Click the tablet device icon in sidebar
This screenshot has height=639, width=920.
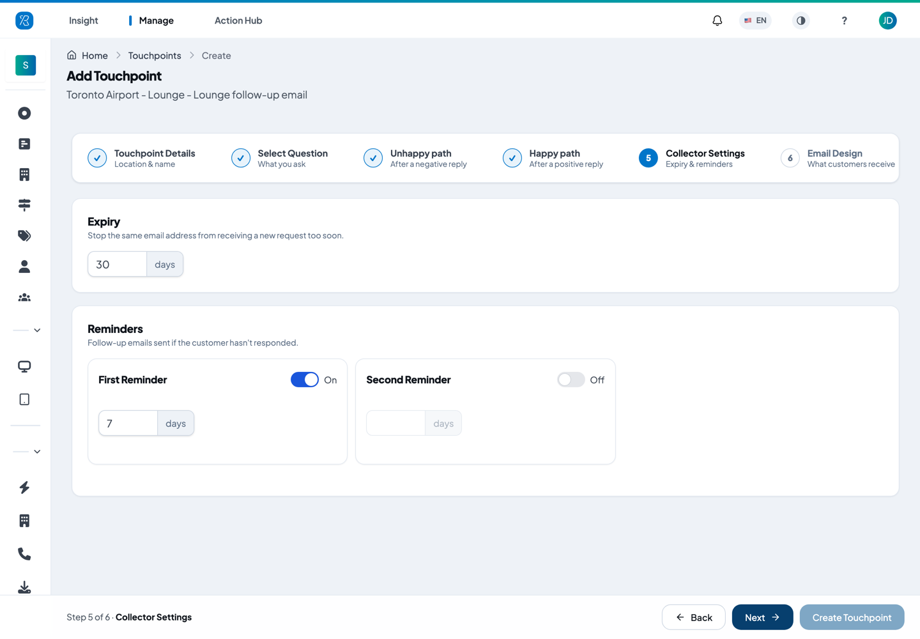[24, 399]
